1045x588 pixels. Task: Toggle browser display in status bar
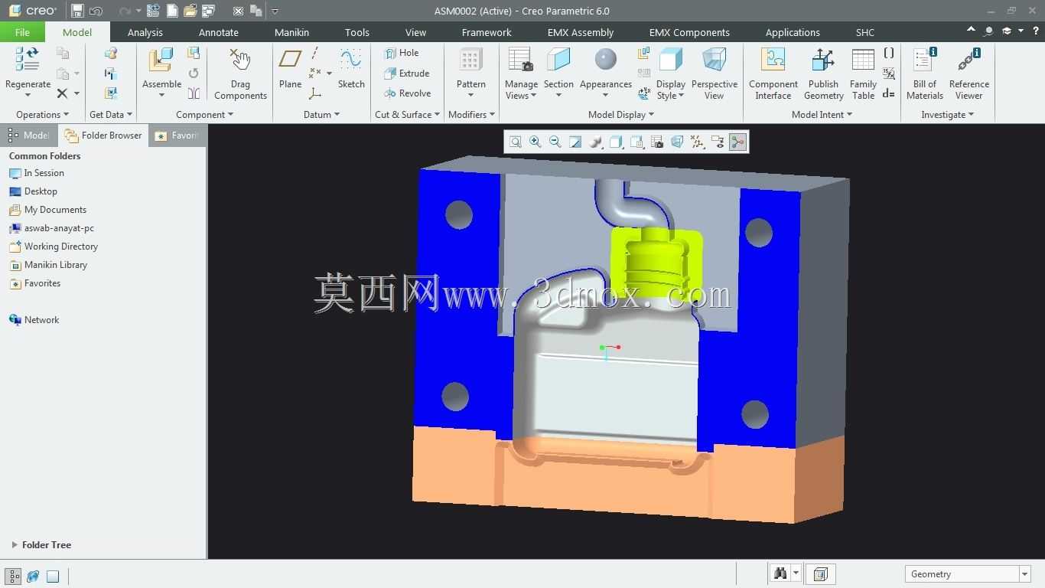pyautogui.click(x=33, y=577)
